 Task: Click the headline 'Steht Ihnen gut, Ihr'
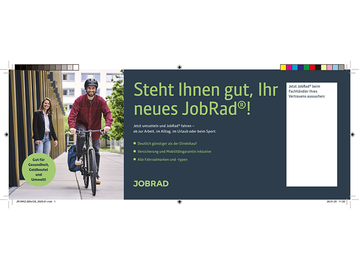coord(206,90)
